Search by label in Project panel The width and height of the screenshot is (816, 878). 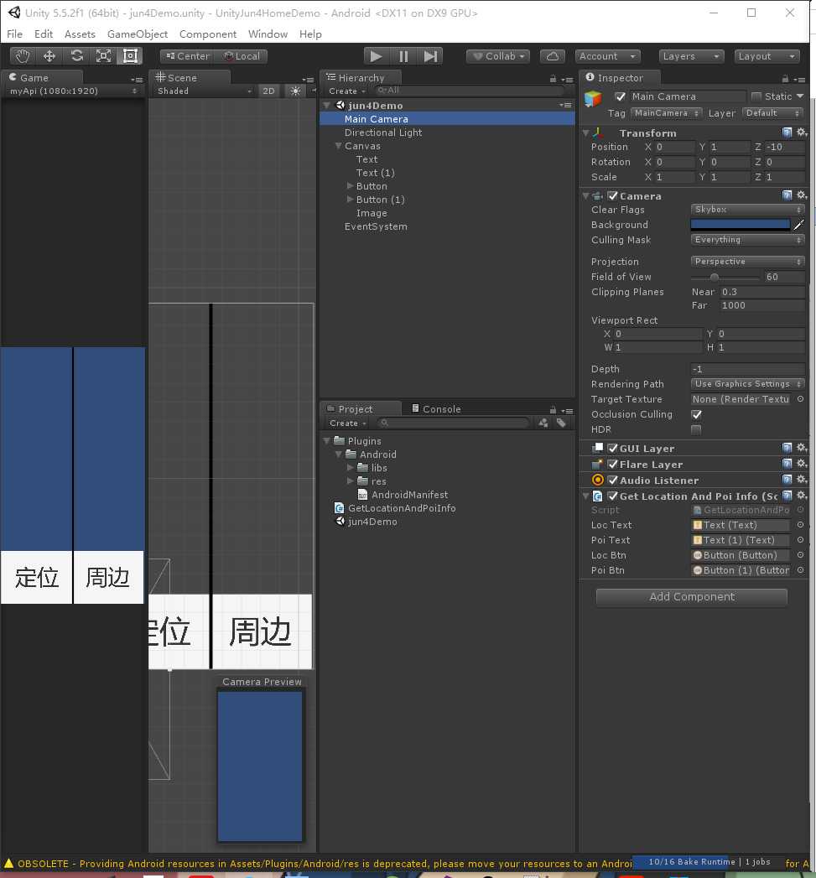pyautogui.click(x=561, y=423)
